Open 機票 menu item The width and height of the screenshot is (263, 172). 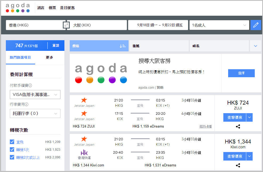(x=52, y=8)
